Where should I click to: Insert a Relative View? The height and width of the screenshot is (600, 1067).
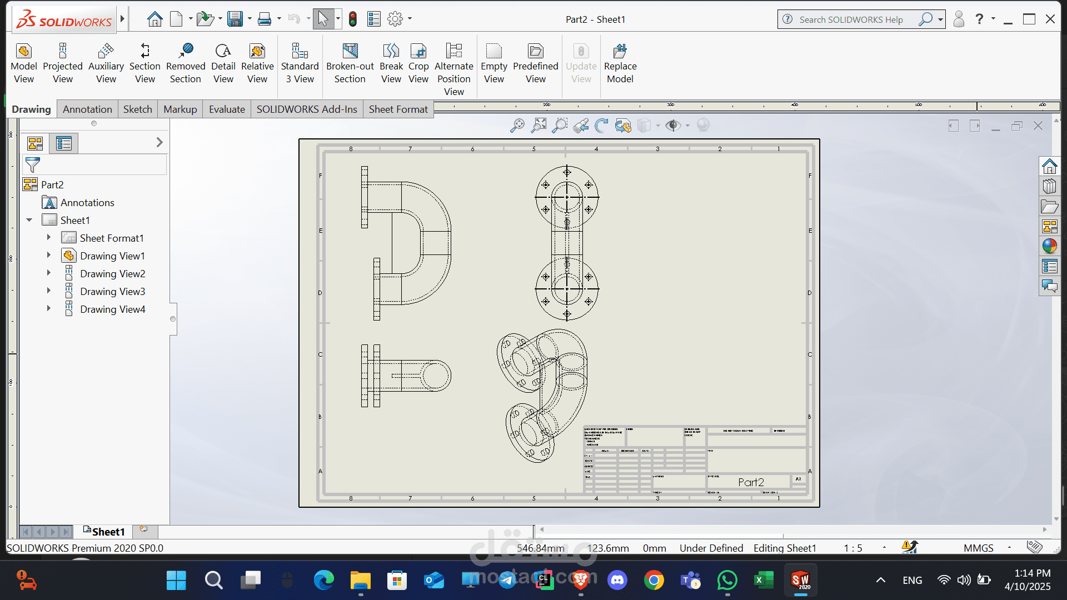click(257, 64)
